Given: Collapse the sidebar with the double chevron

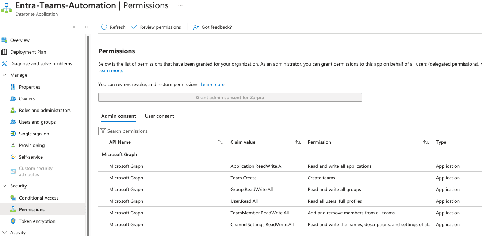Looking at the screenshot, I should [87, 27].
